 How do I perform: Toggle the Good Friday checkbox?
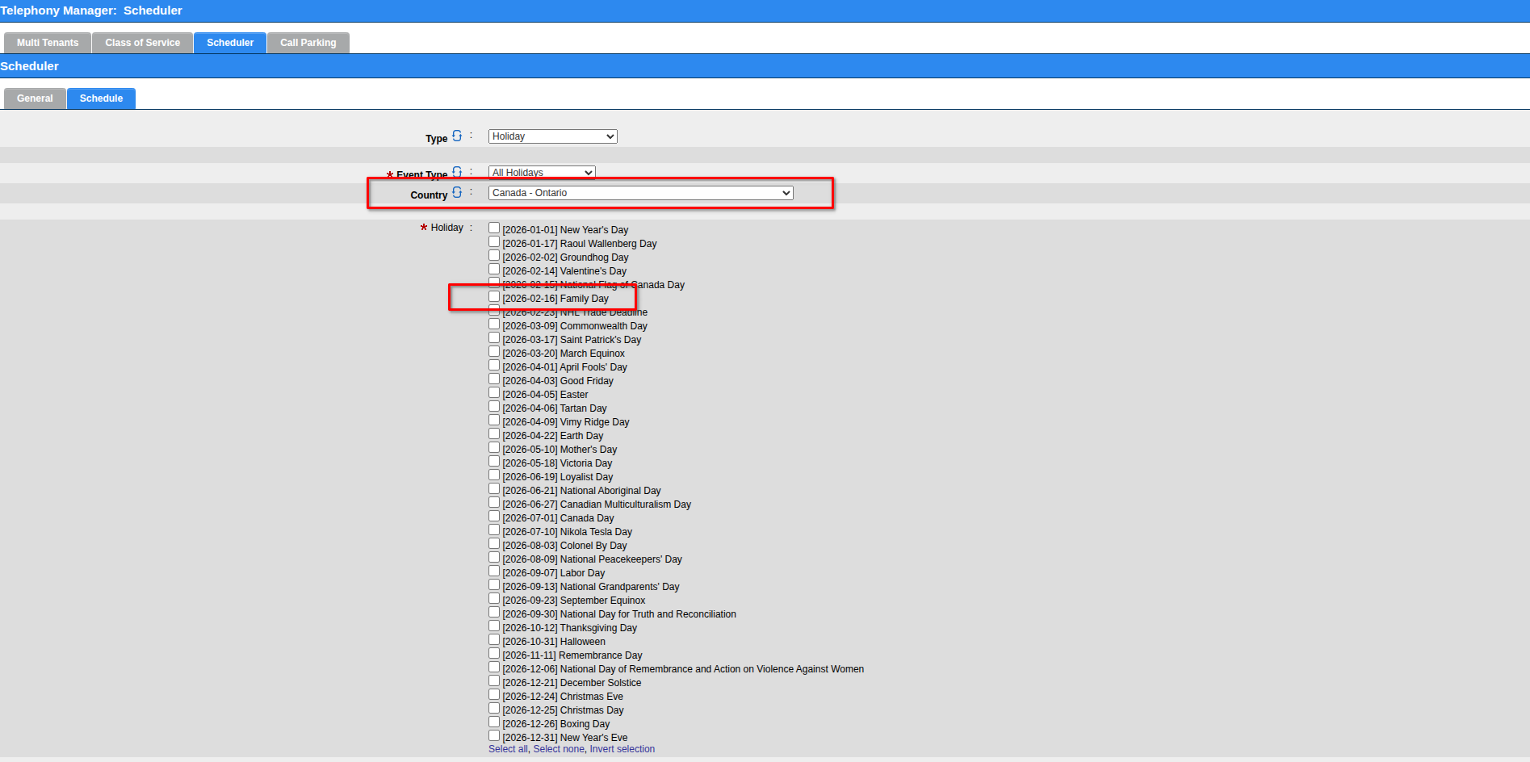pos(494,379)
